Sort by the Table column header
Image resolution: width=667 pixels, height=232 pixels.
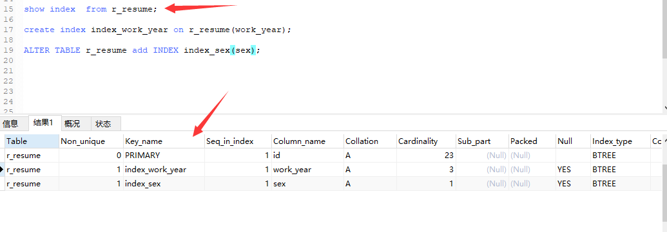pos(32,141)
